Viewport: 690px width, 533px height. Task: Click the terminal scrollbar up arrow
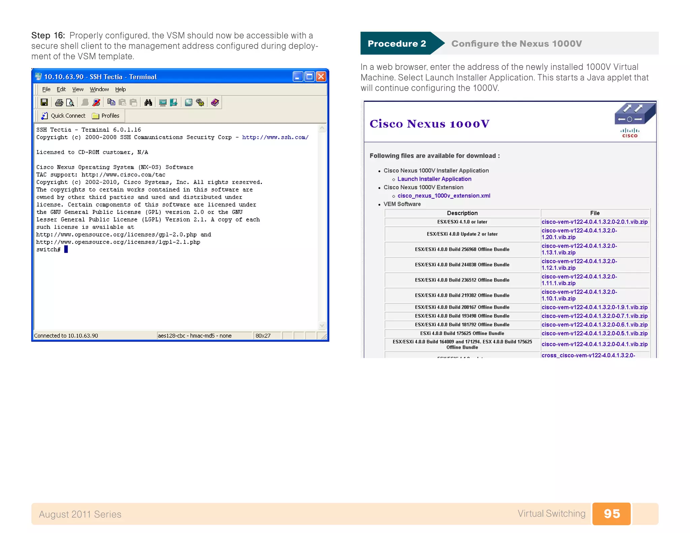[322, 128]
